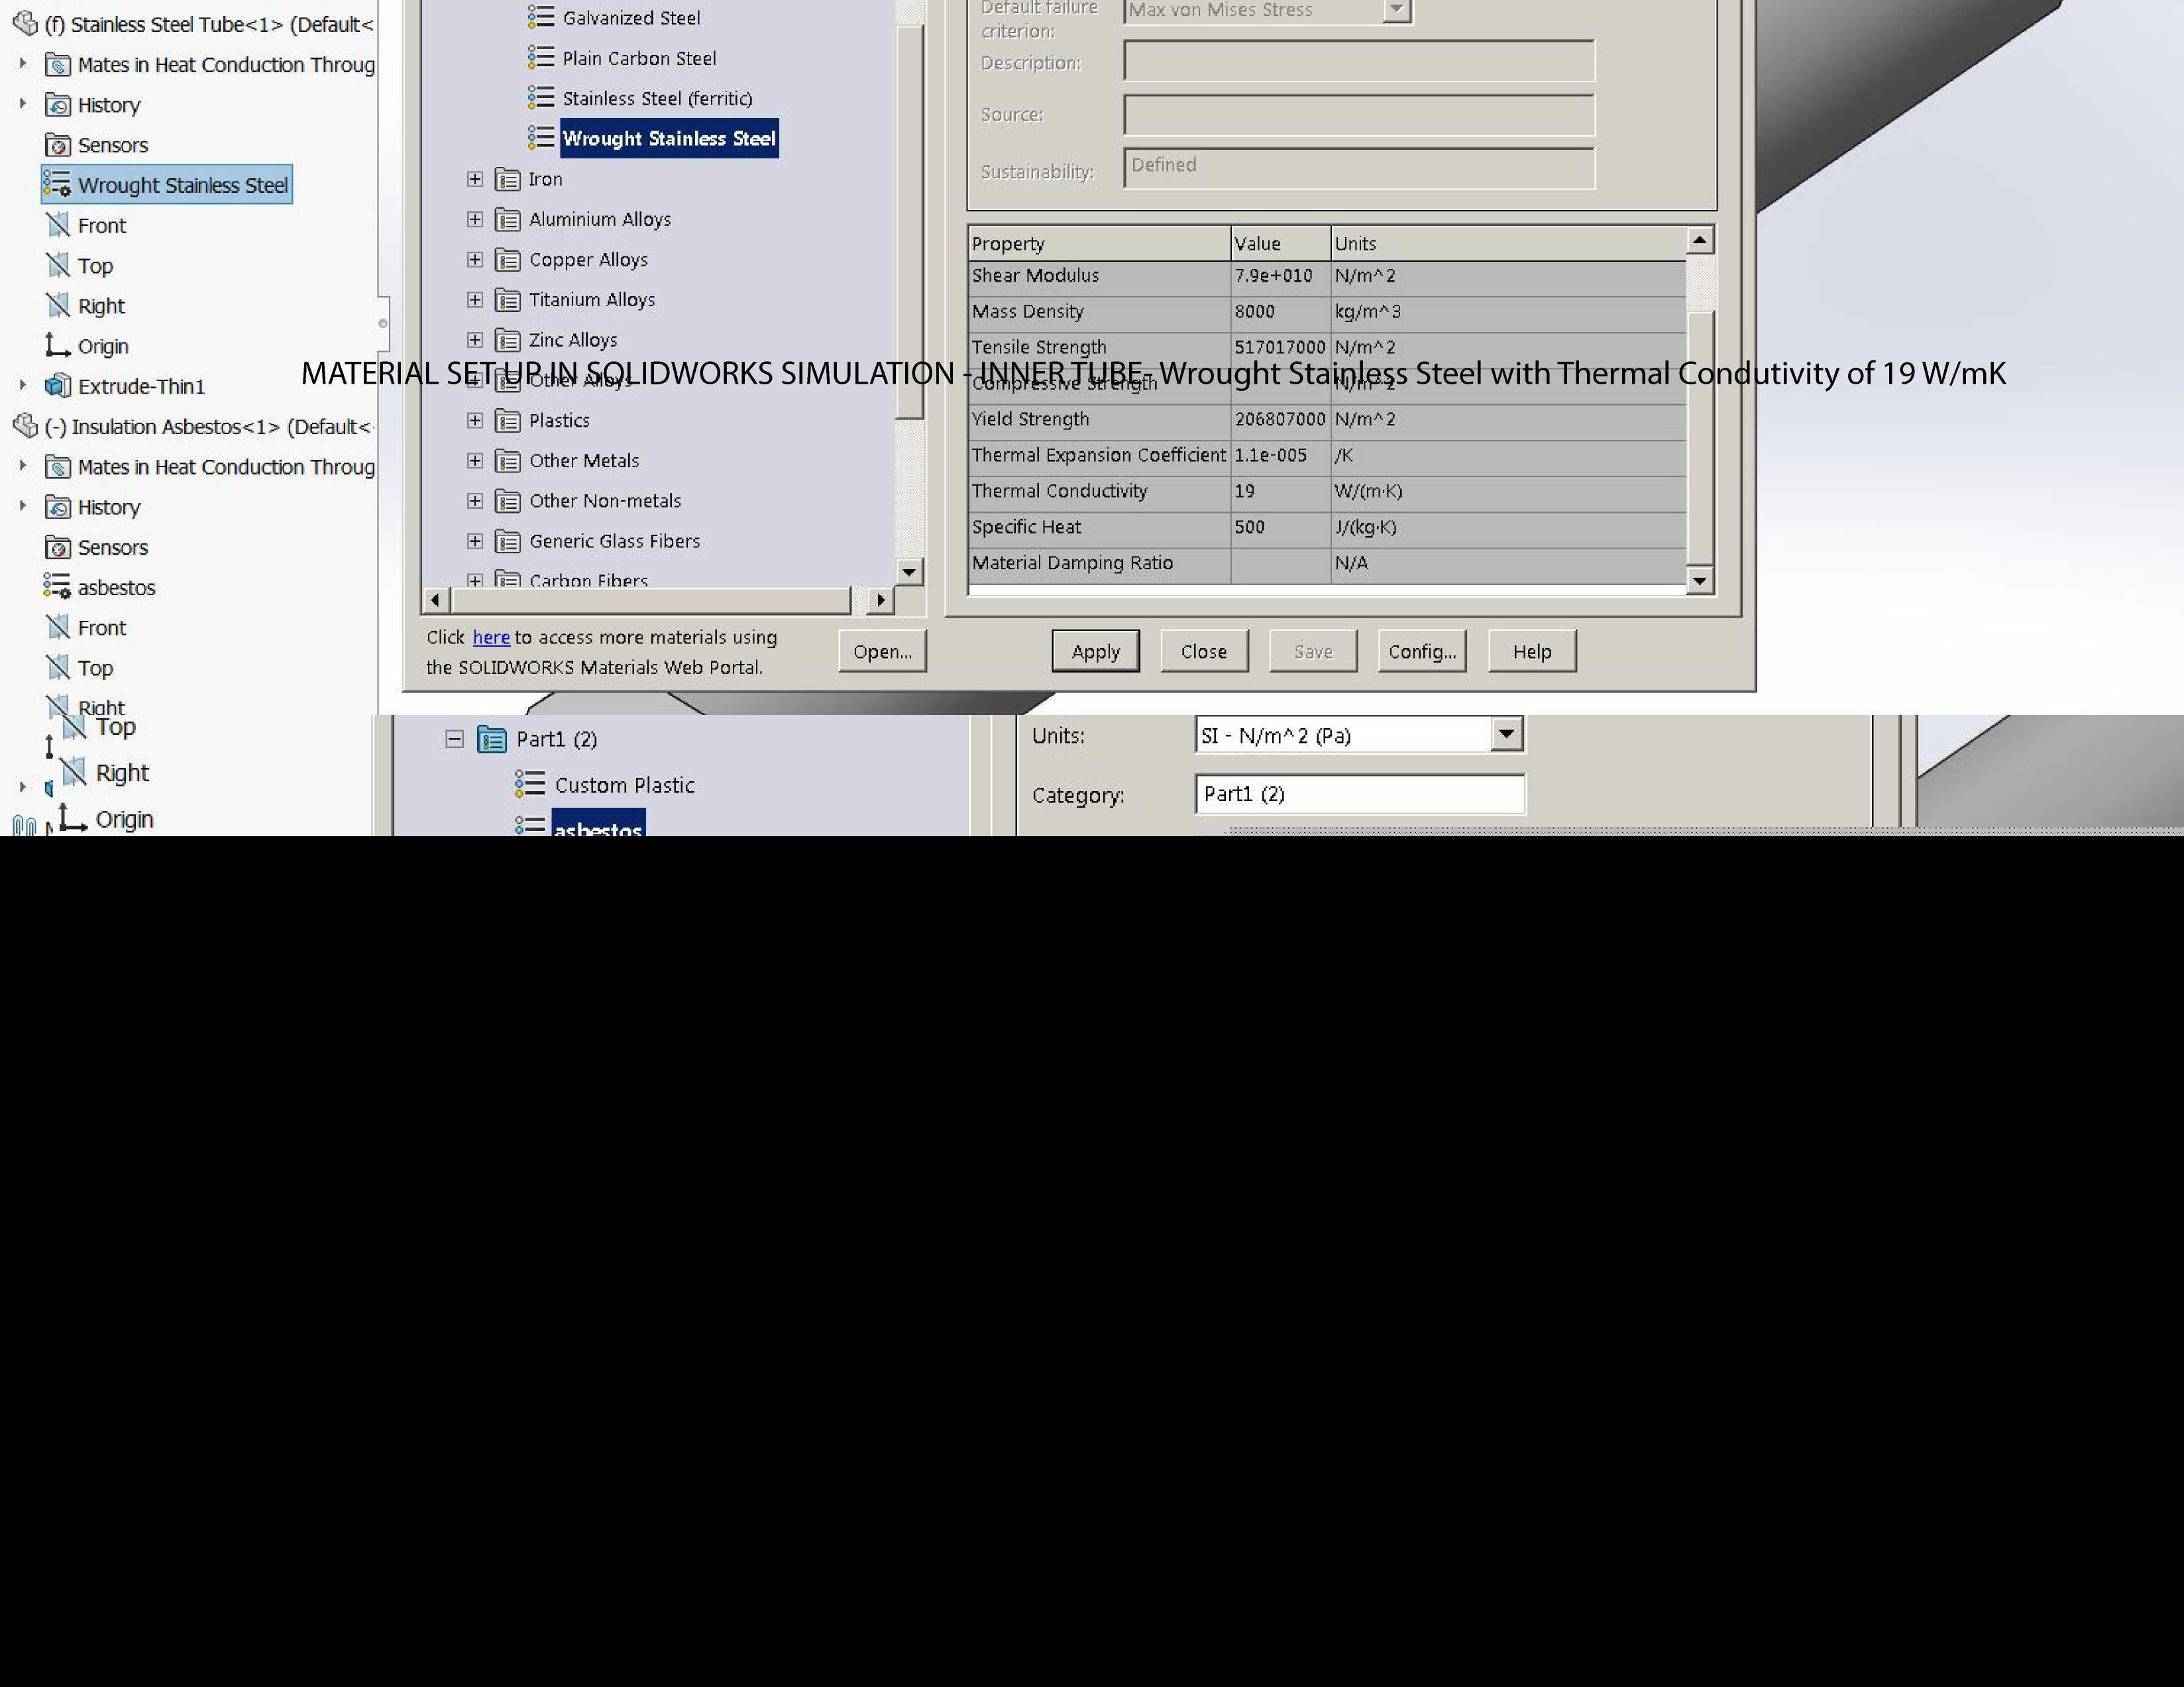
Task: Click the material tree vertical scroll-down arrow
Action: coord(908,572)
